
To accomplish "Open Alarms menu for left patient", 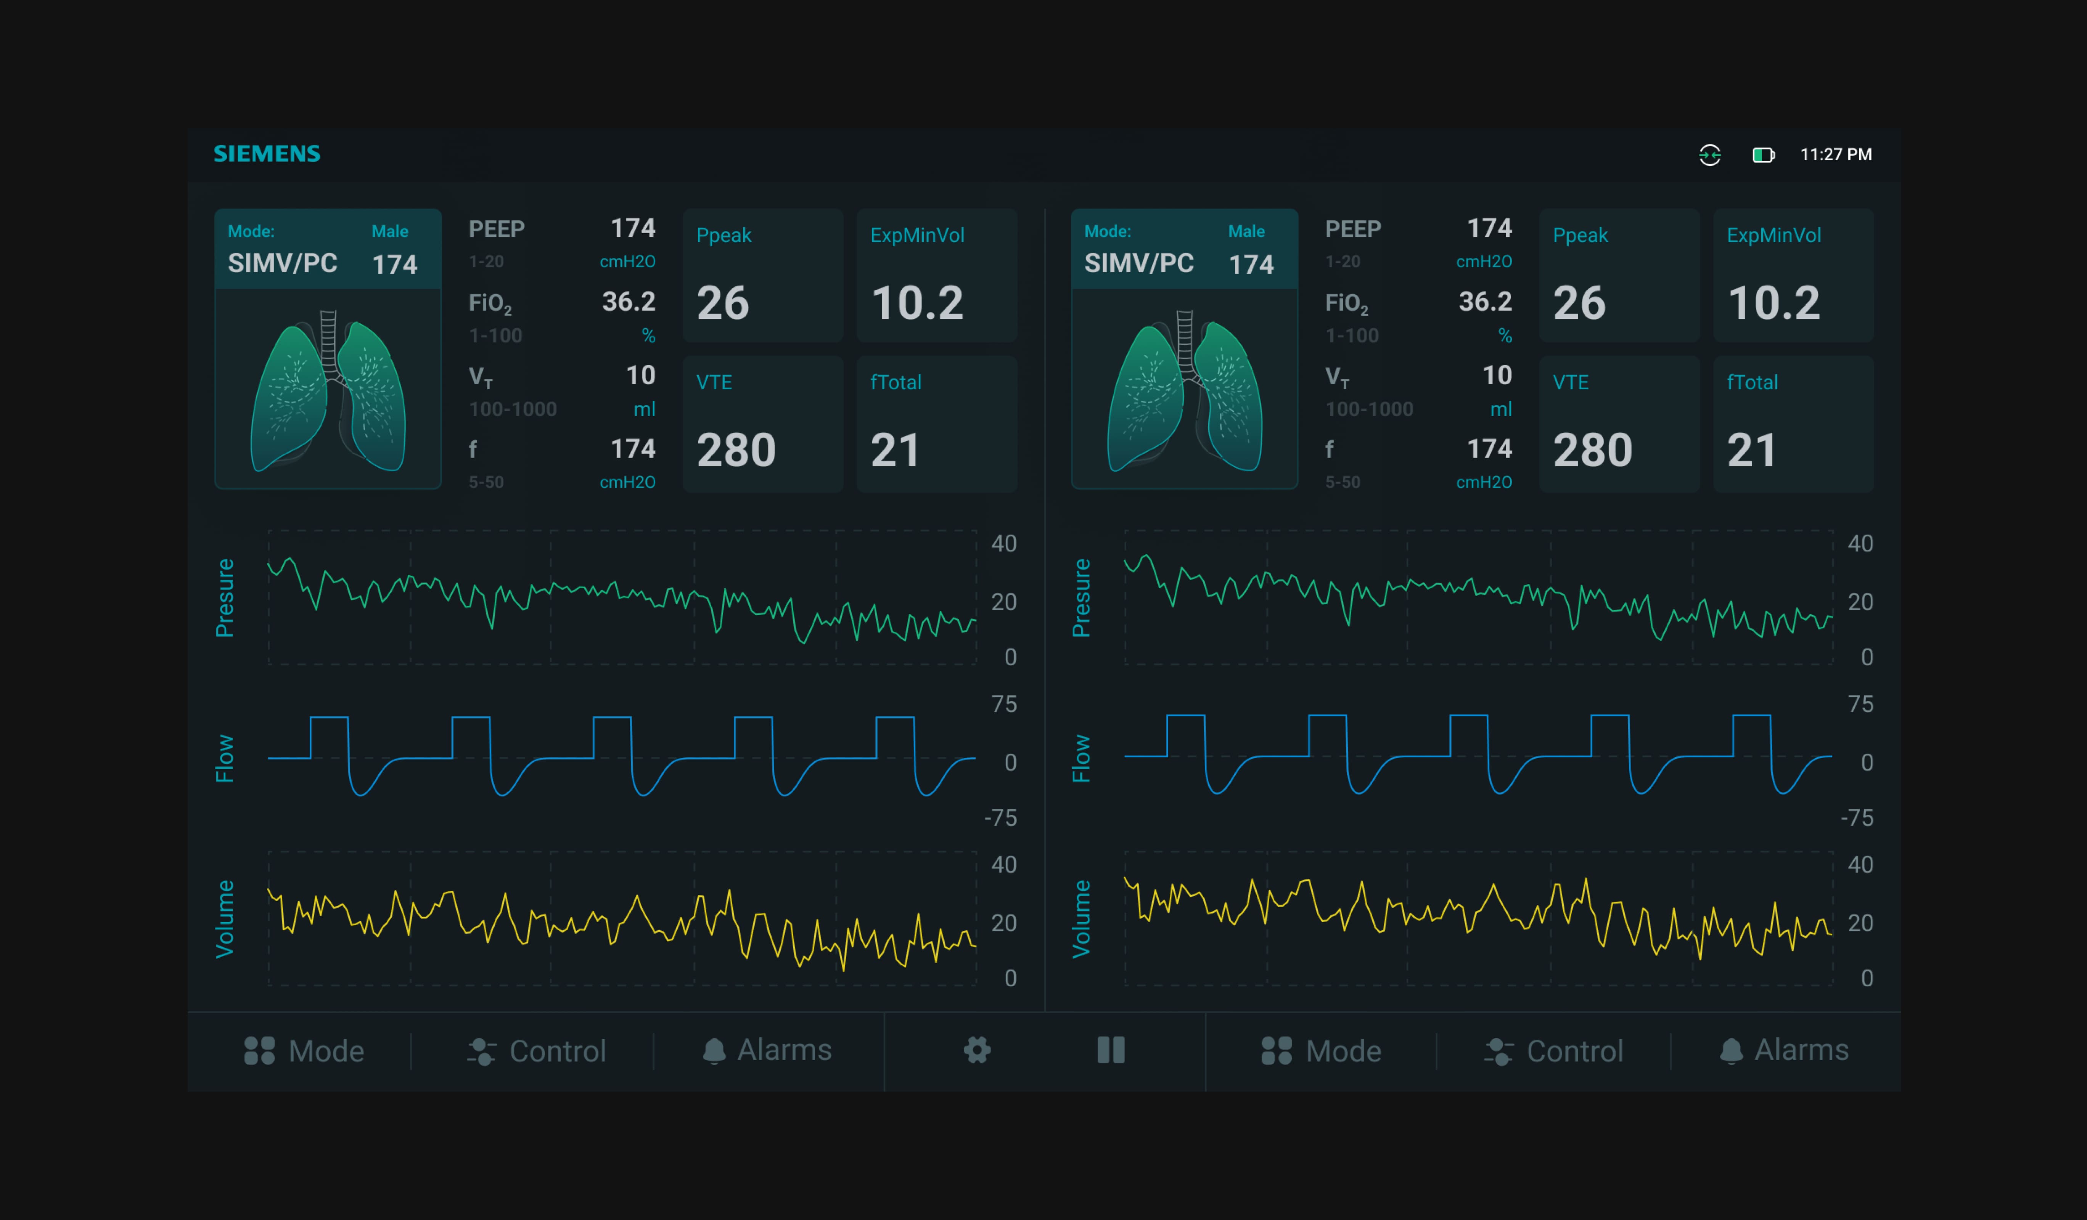I will coord(767,1050).
